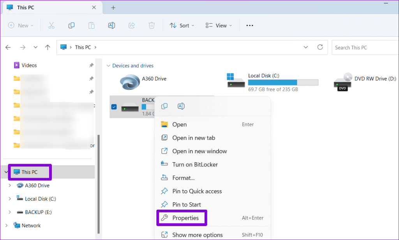Uncheck the BACKUP drive selection checkbox
The width and height of the screenshot is (399, 240).
[114, 107]
